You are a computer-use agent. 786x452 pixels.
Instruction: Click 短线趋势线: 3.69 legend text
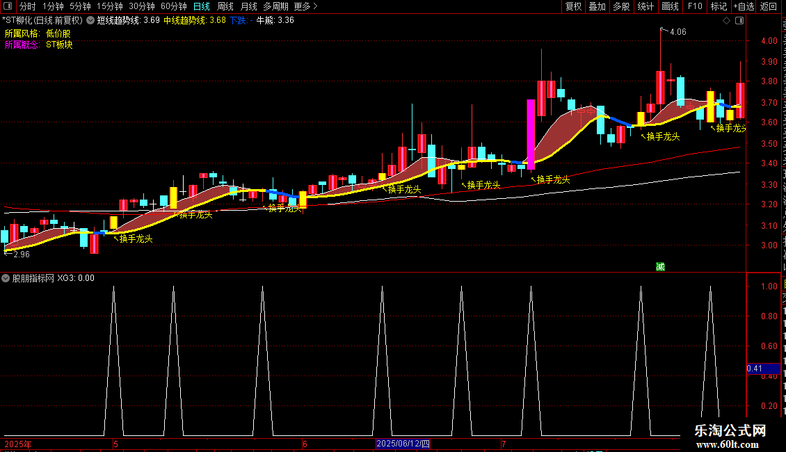(128, 21)
